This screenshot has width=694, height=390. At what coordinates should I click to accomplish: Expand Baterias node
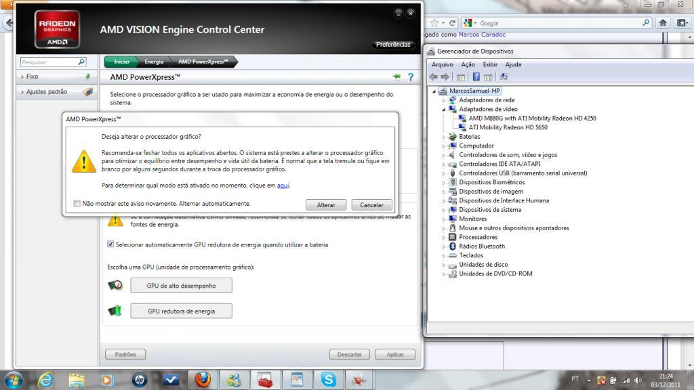tap(443, 137)
